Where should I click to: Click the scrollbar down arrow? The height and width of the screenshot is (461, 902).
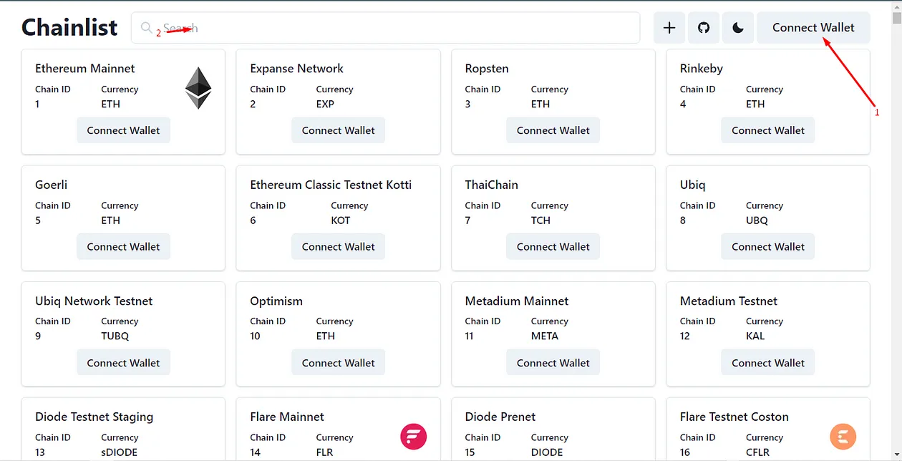[x=896, y=453]
